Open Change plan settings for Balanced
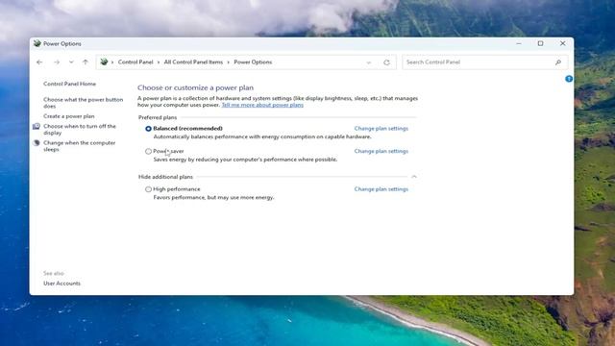The image size is (615, 346). [x=381, y=128]
